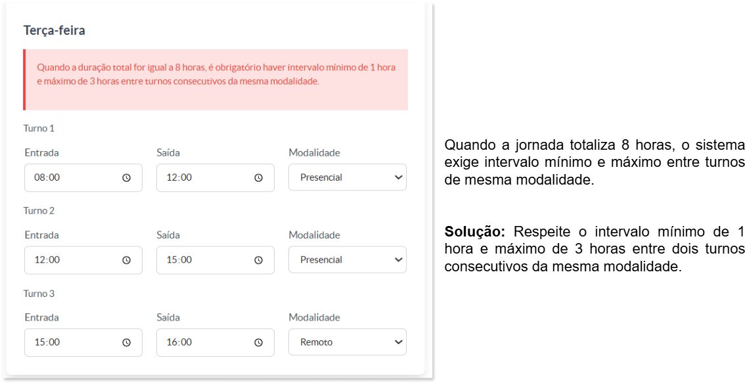Focus Turno 3 Entrada time 15:00

(x=83, y=342)
